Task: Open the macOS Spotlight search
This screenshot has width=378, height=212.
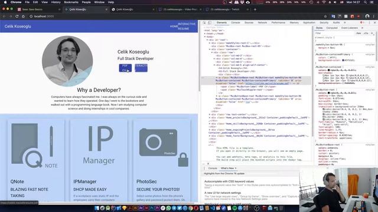Action: point(366,2)
